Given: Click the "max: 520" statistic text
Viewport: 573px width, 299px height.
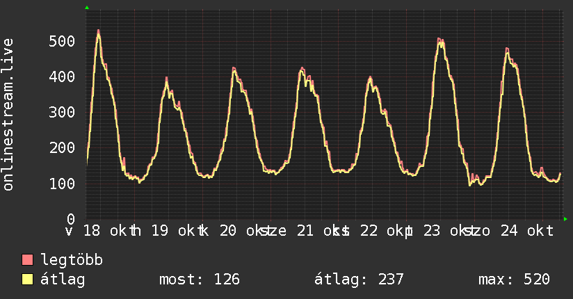Looking at the screenshot, I should tap(514, 280).
